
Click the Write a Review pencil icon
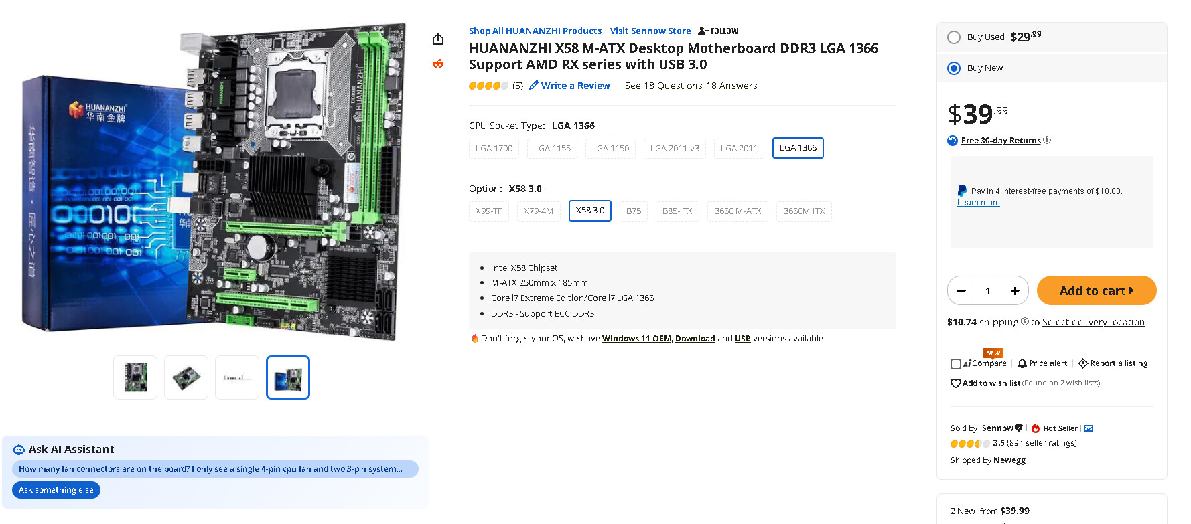pos(534,85)
